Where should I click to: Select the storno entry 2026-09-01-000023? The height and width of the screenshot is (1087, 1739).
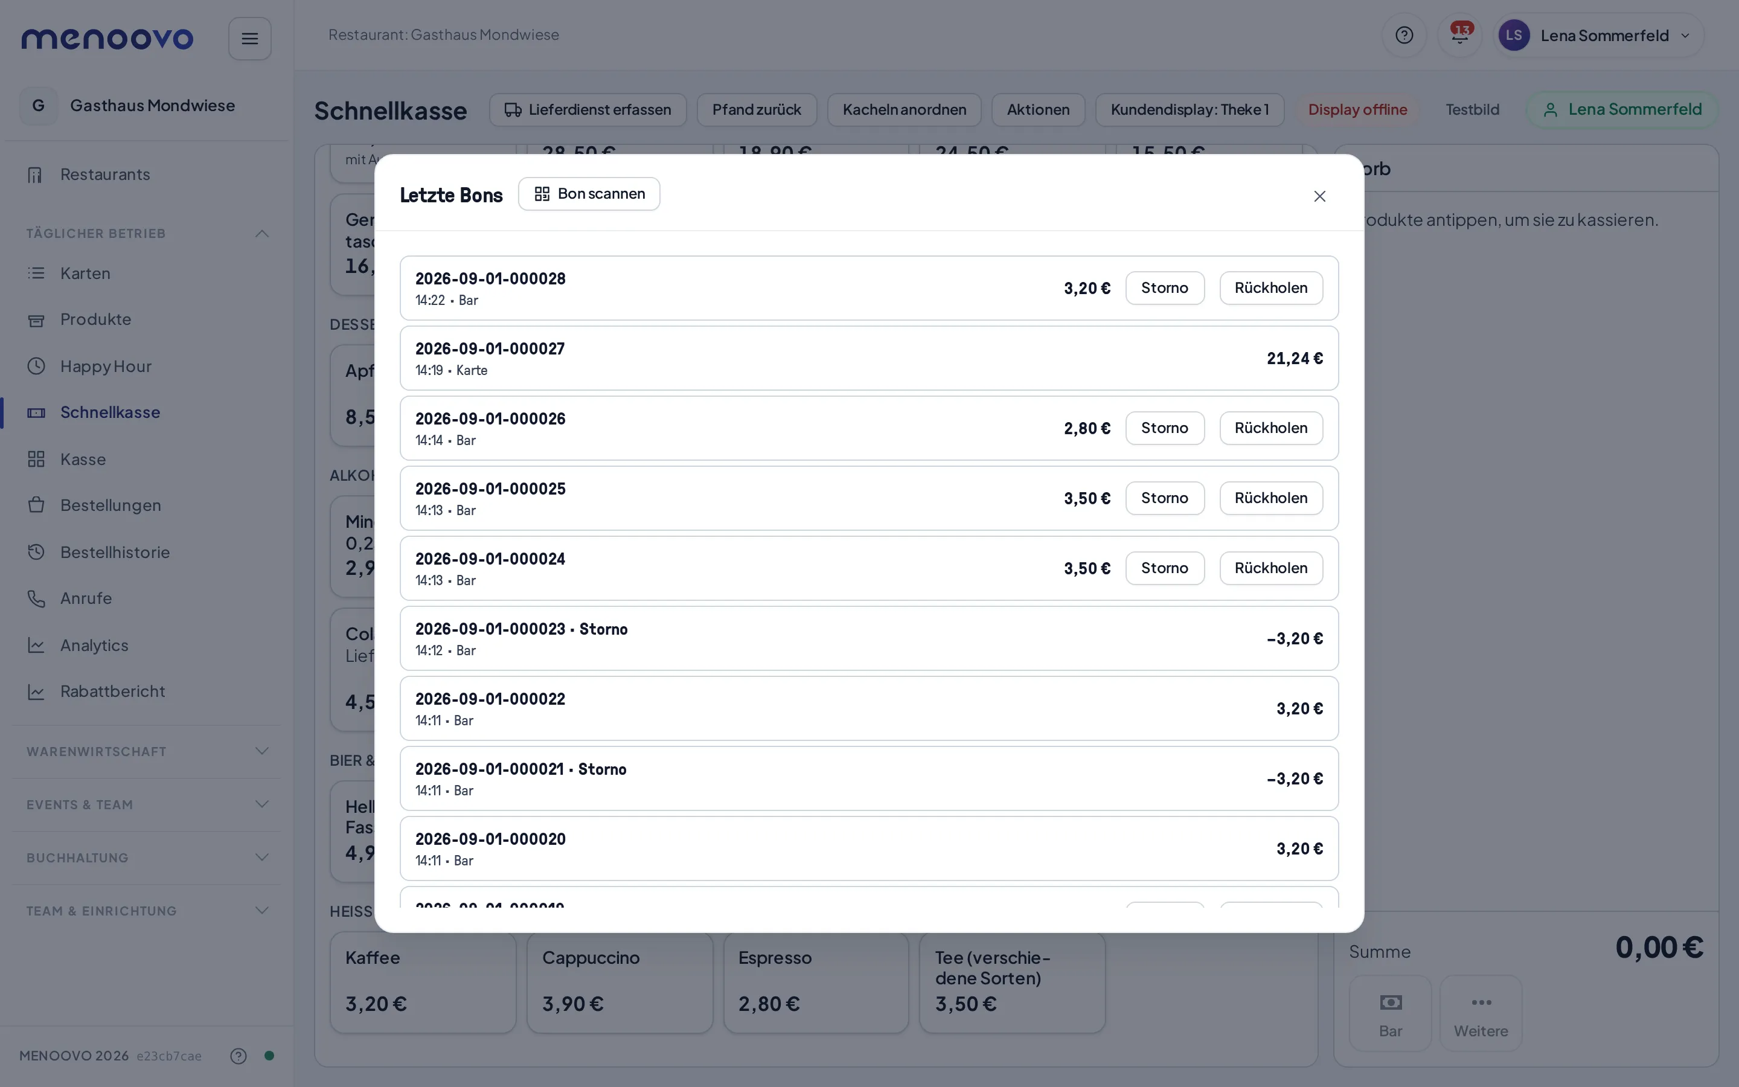pyautogui.click(x=869, y=638)
